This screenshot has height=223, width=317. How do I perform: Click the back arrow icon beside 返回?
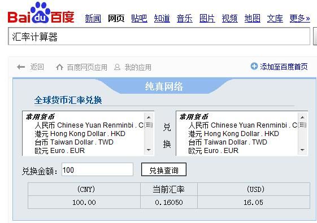click(x=21, y=67)
